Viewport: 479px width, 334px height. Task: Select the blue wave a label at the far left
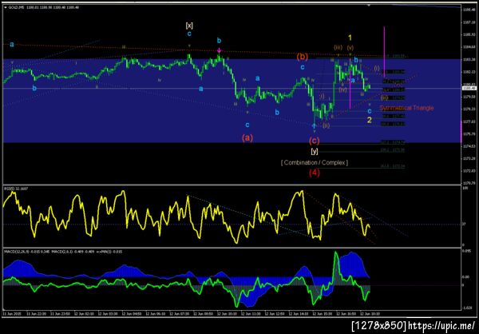click(x=12, y=45)
